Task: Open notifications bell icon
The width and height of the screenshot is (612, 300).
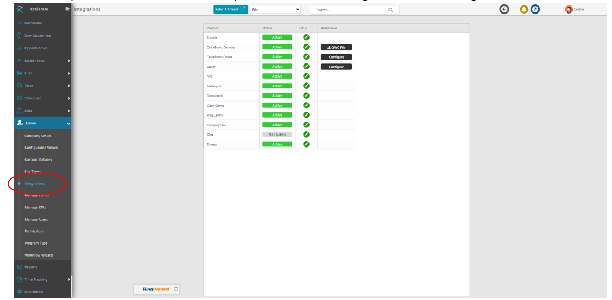Action: [524, 9]
